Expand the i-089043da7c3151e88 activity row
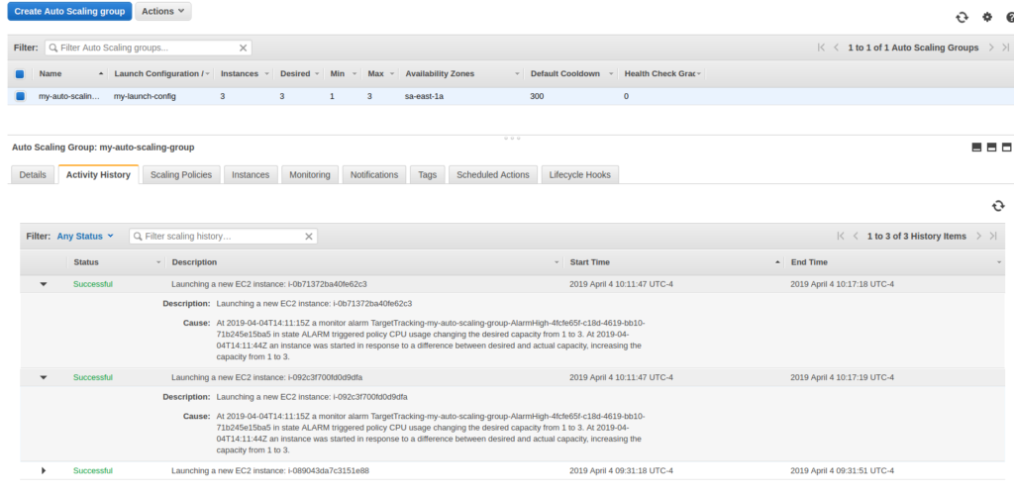Image resolution: width=1014 pixels, height=496 pixels. pos(44,471)
